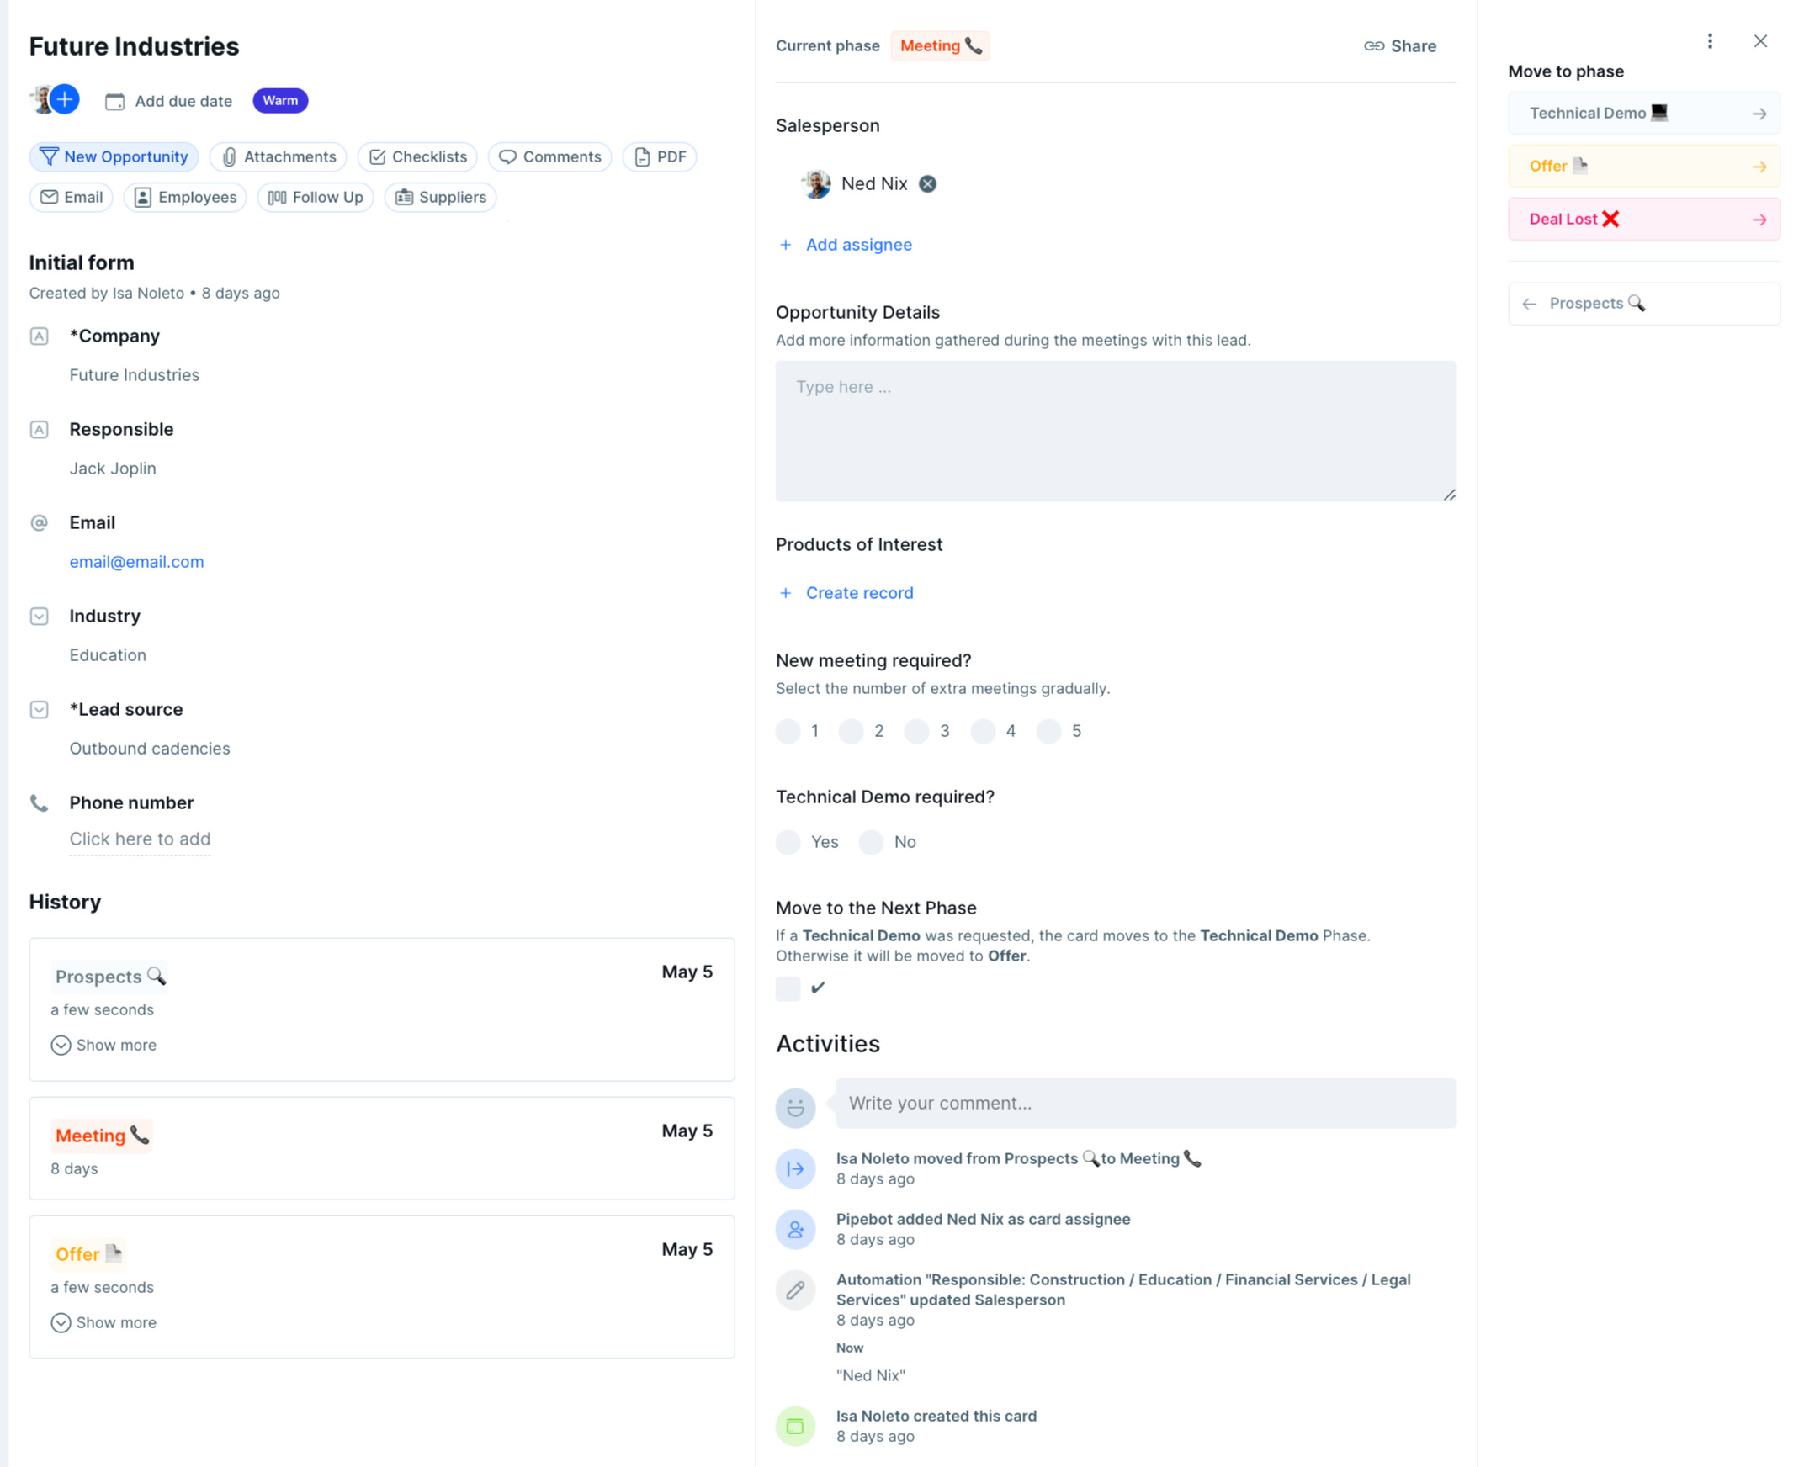The height and width of the screenshot is (1467, 1804).
Task: Click the emoji smiley icon beside the comment box
Action: (x=795, y=1107)
